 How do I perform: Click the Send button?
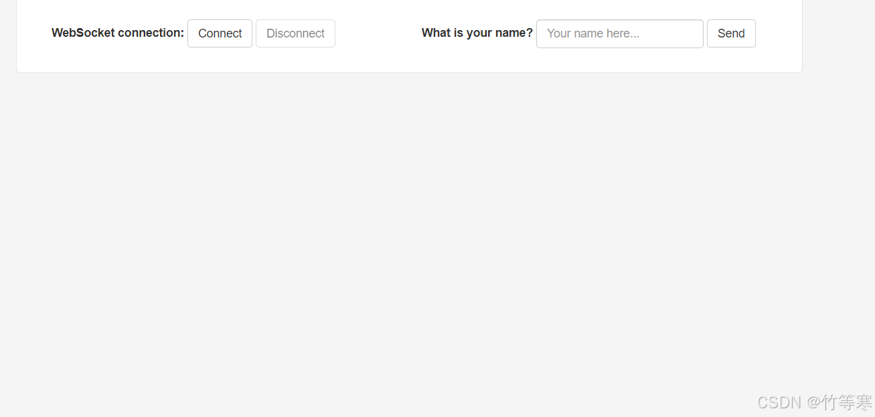(x=731, y=33)
